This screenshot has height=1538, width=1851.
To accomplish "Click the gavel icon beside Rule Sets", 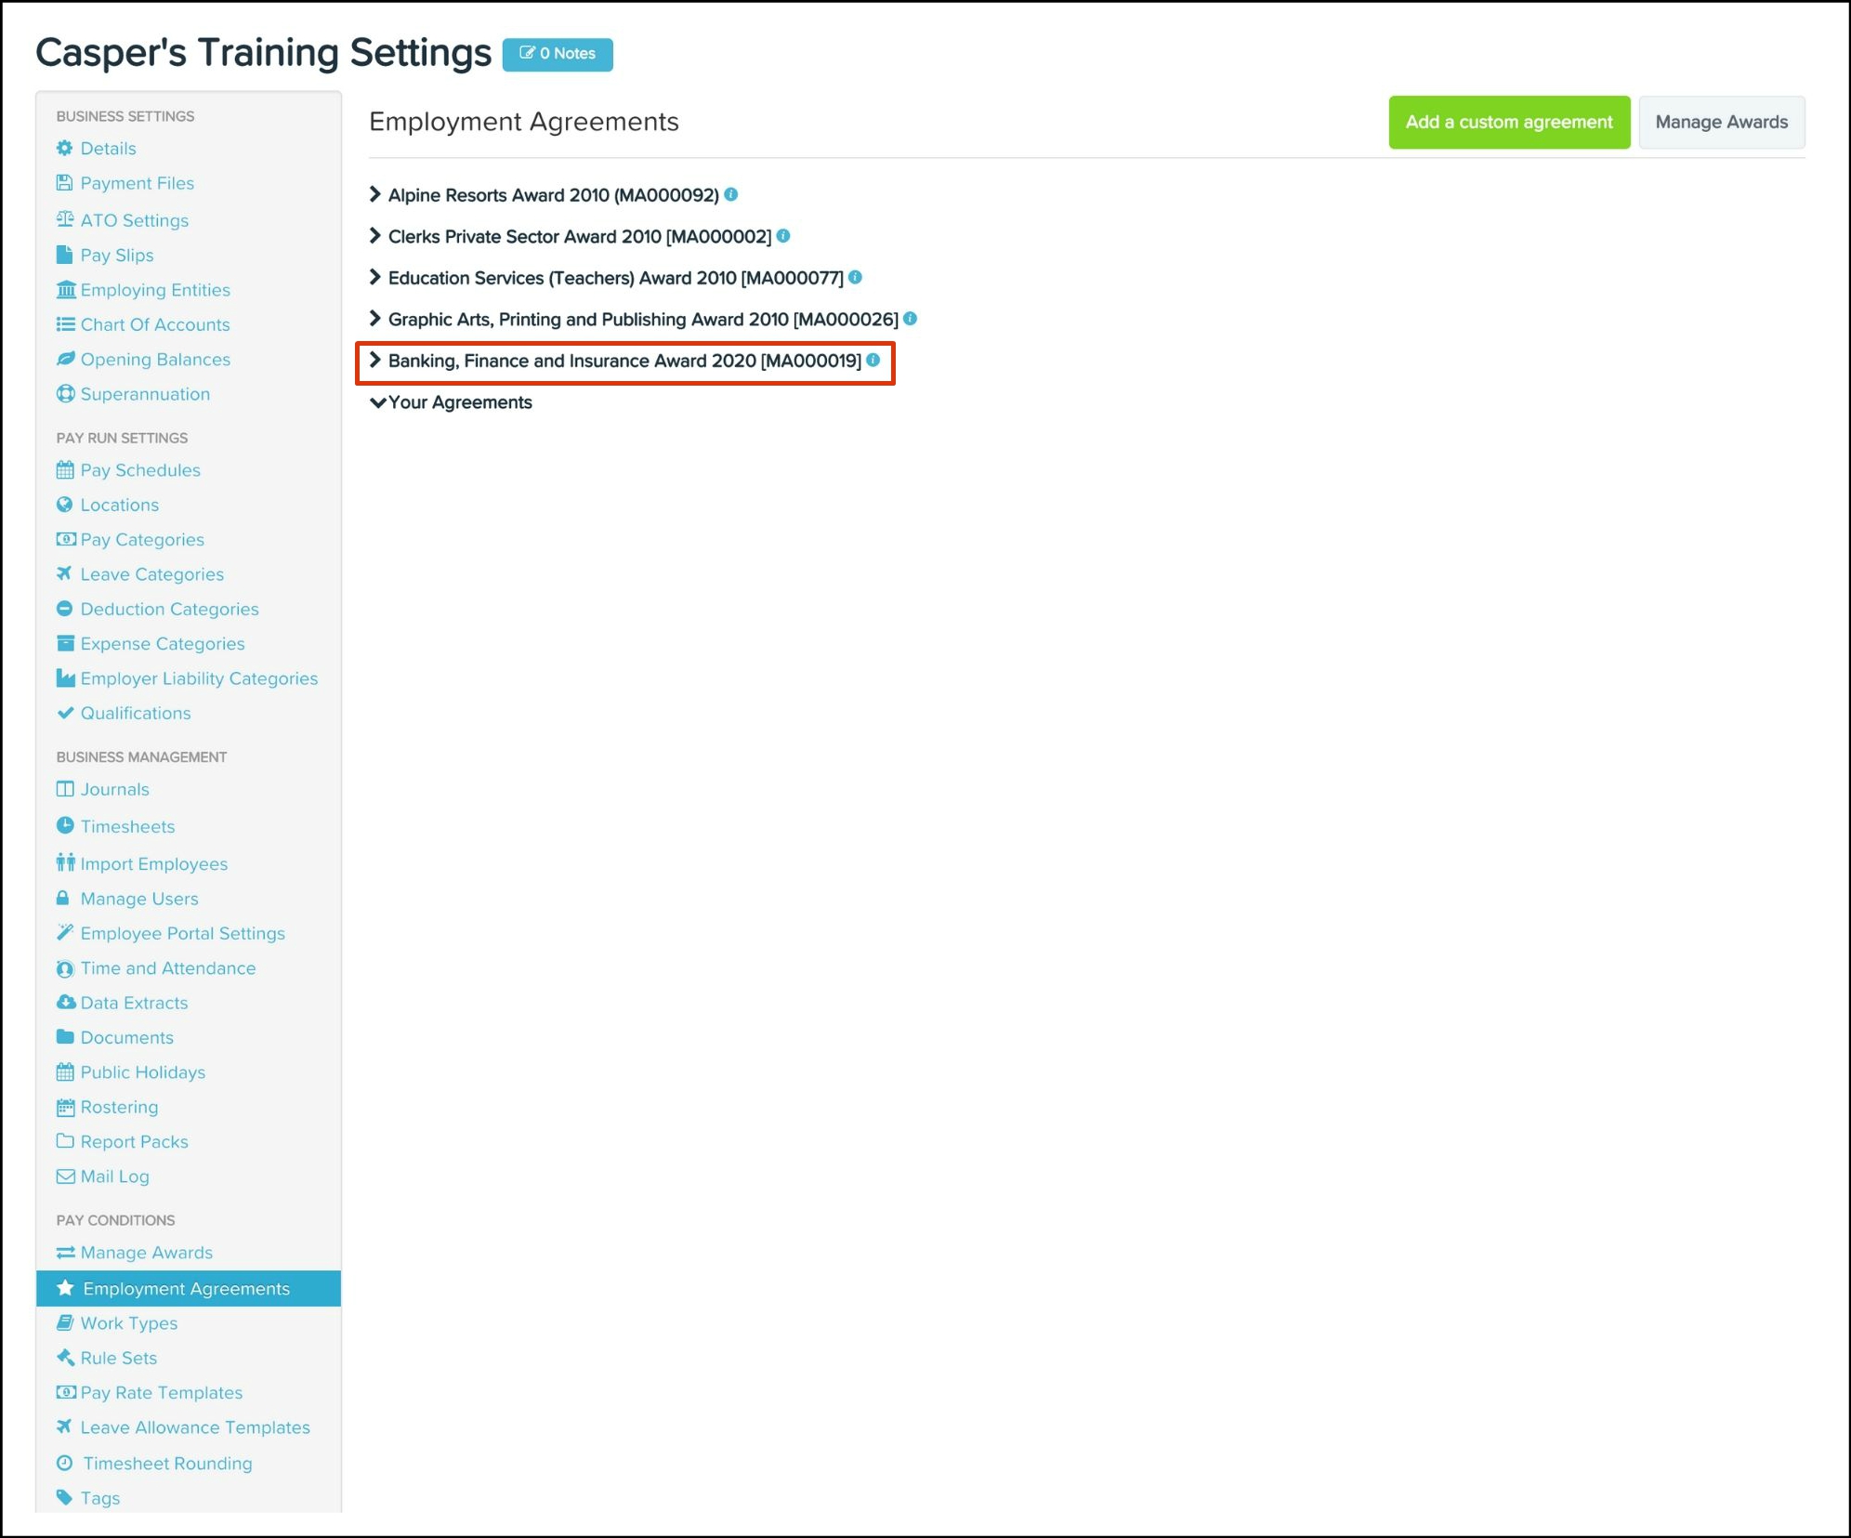I will pos(64,1357).
